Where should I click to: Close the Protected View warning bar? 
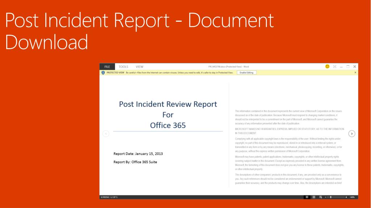click(355, 72)
